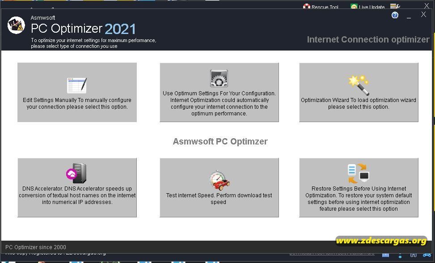The height and width of the screenshot is (263, 435).
Task: Click the 'Asmwsoft PC Optimzer' center label
Action: click(x=220, y=141)
